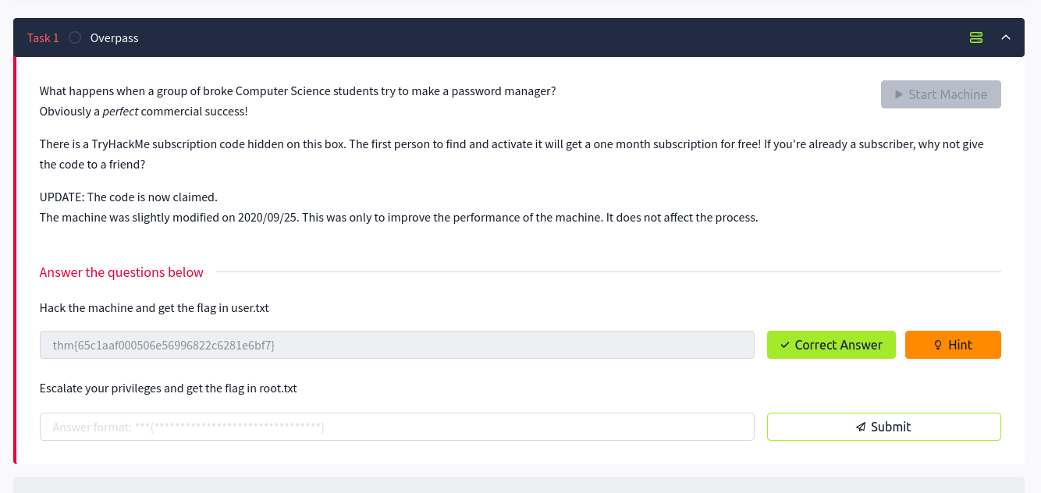
Task: Click the filled user.txt flag field
Action: [396, 345]
